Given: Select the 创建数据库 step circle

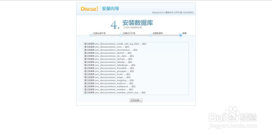Looking at the screenshot, I should click(150, 35).
